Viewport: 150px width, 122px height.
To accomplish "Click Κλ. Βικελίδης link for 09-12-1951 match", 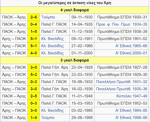I will click(52, 39).
